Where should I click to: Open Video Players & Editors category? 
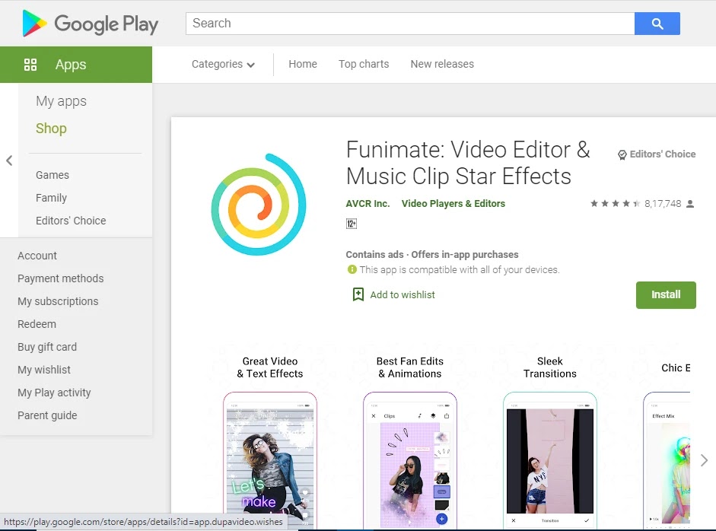pyautogui.click(x=453, y=204)
